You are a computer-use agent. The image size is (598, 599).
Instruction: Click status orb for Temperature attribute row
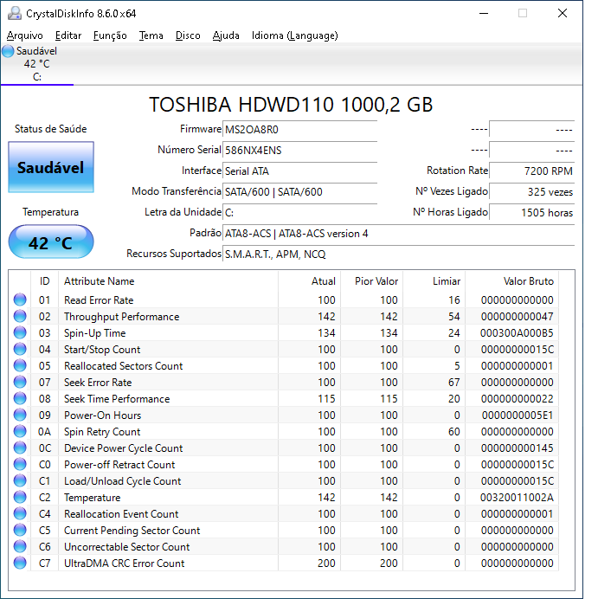pos(20,497)
